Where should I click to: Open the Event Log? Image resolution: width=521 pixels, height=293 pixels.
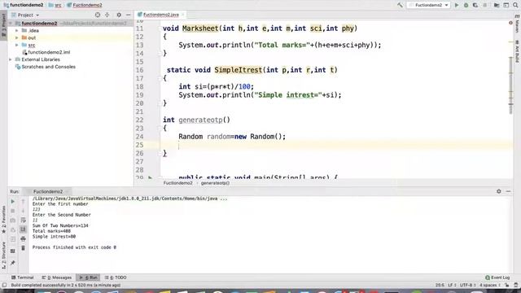coord(497,278)
